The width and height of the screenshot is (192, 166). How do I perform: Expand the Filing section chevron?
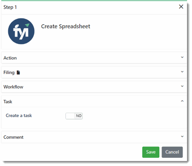(x=182, y=72)
